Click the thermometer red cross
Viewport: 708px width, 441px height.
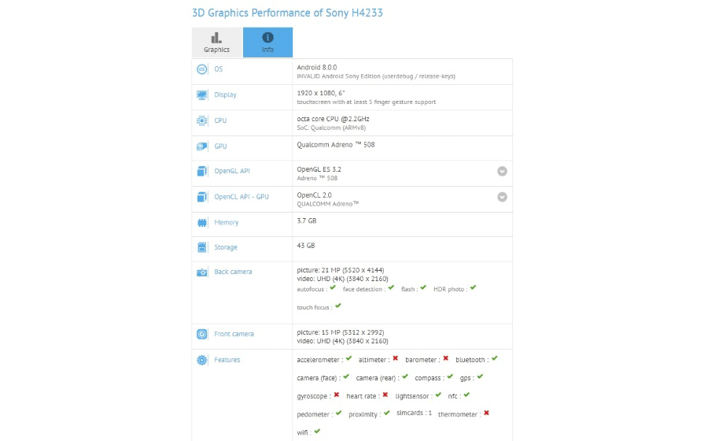pyautogui.click(x=486, y=413)
